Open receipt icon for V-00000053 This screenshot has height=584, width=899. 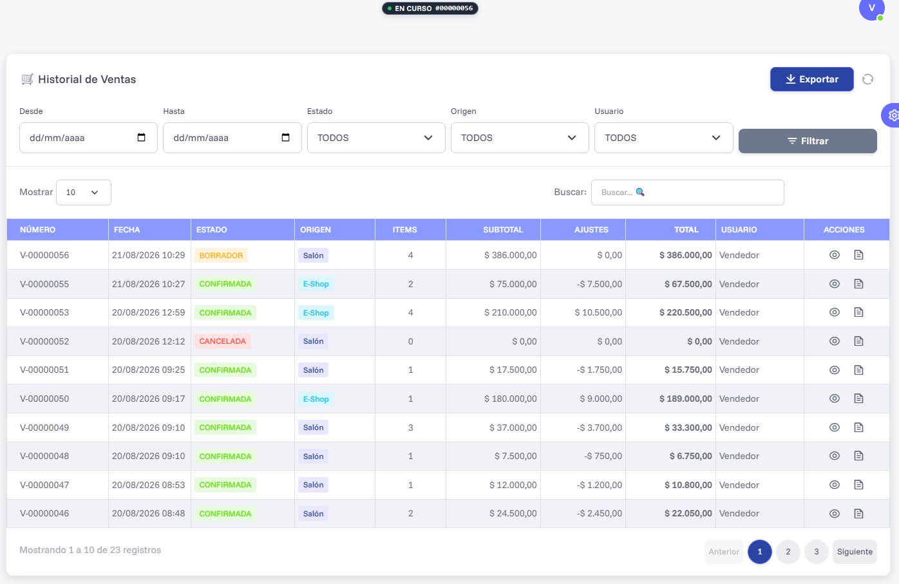(858, 312)
